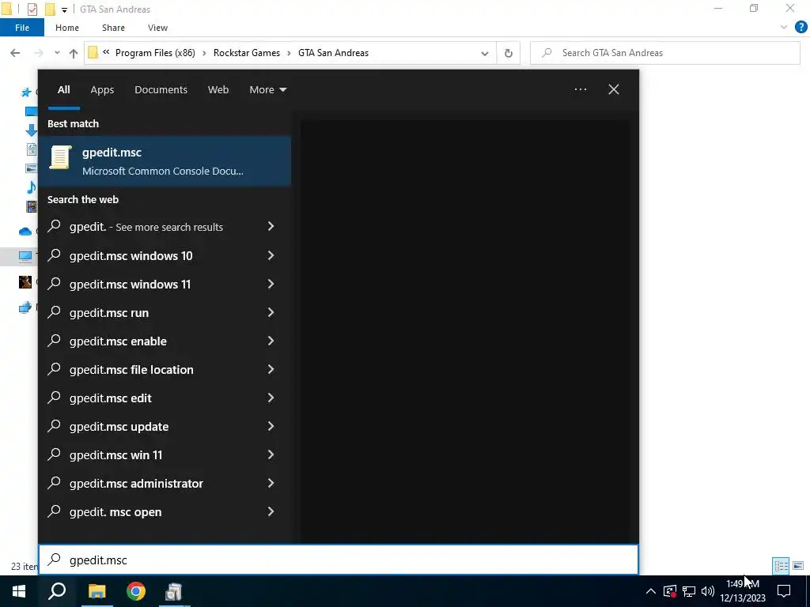Click the 'Search GTA San Andreas' field
This screenshot has height=607, width=810.
coord(665,53)
